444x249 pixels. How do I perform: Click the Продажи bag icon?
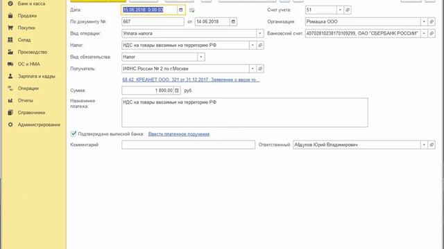[x=10, y=16]
